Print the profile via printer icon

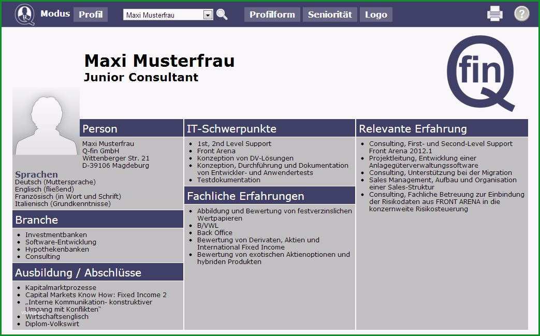tap(495, 14)
